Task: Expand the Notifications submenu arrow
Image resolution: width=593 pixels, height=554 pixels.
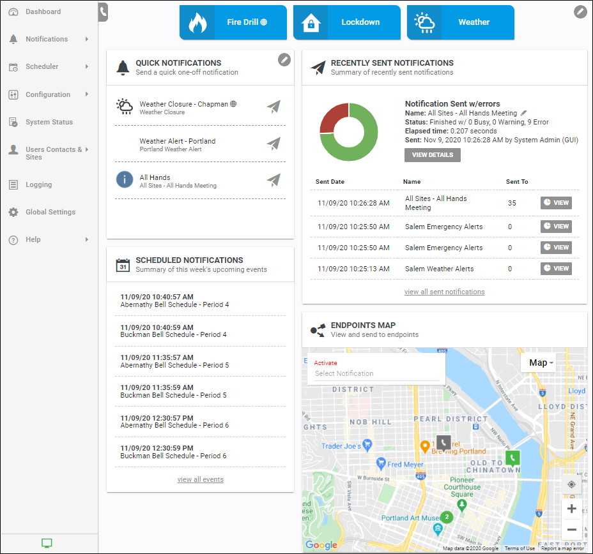Action: tap(87, 39)
